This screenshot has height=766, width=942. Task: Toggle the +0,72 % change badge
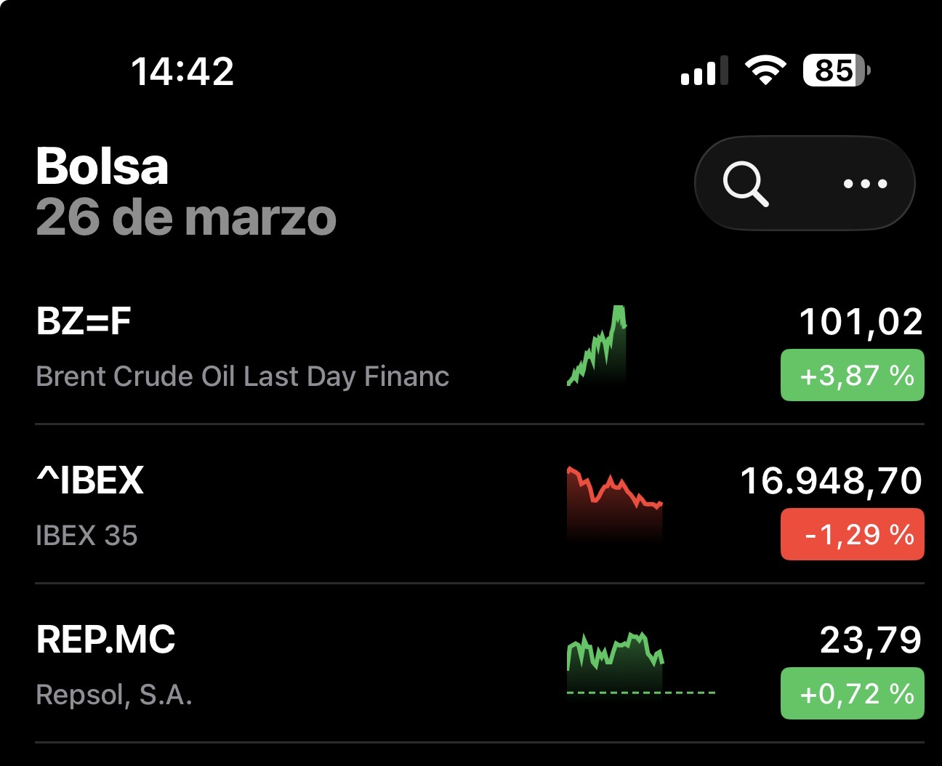click(852, 693)
